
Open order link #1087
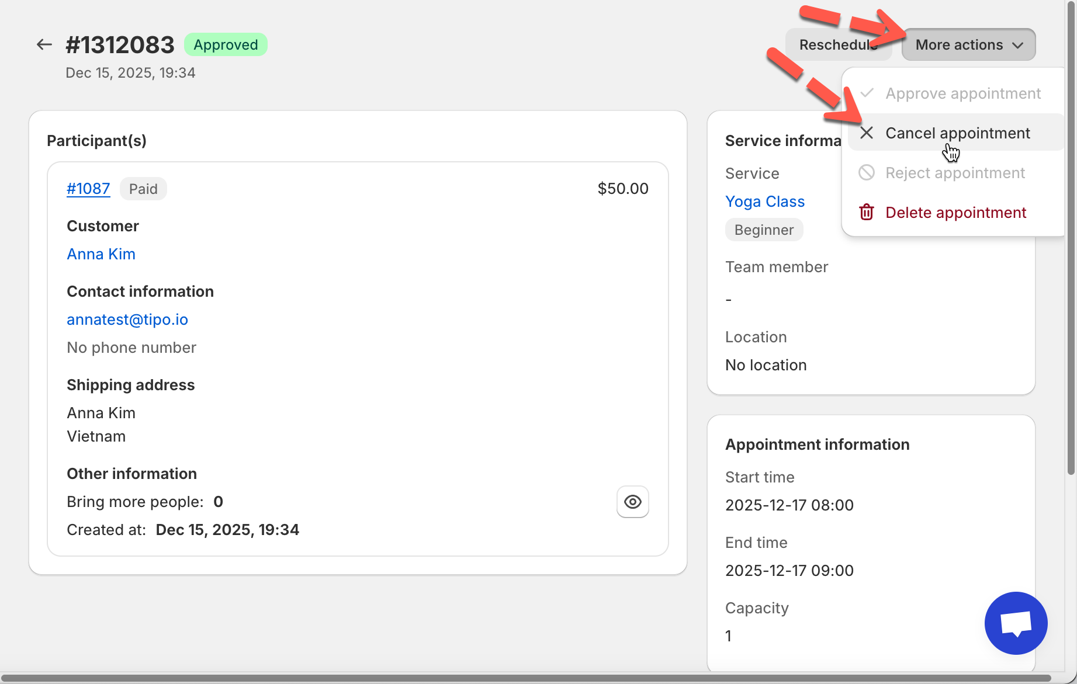(88, 189)
